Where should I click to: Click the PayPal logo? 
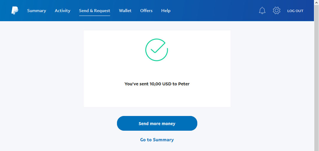tap(15, 11)
